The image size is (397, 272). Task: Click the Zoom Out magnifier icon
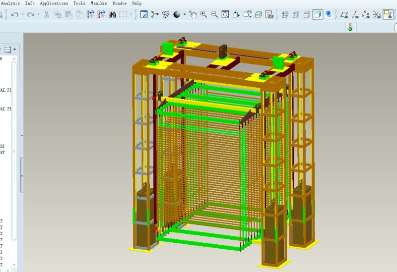point(214,14)
